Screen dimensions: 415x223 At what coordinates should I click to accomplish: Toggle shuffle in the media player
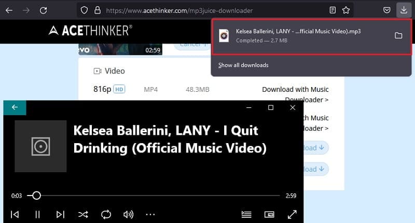click(x=83, y=214)
